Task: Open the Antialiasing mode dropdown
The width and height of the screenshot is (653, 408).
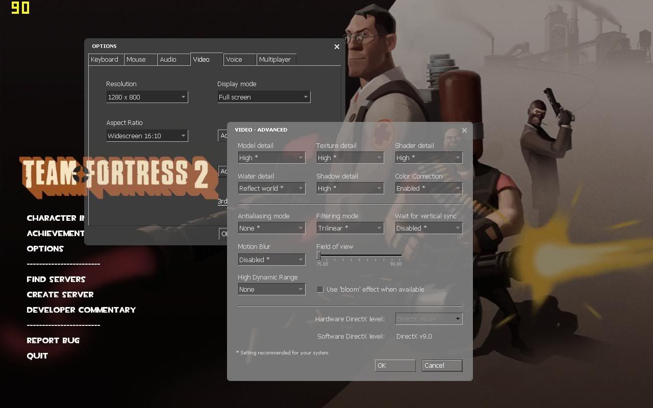Action: click(271, 228)
